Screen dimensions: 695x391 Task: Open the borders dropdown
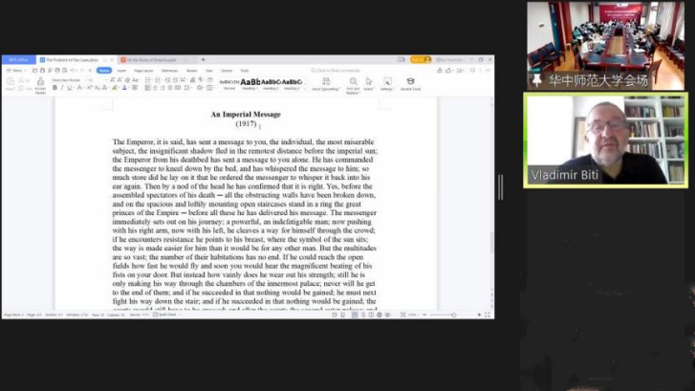tap(210, 88)
